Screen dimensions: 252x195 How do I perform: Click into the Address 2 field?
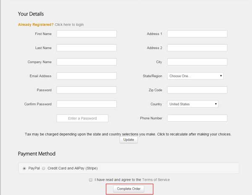point(197,48)
